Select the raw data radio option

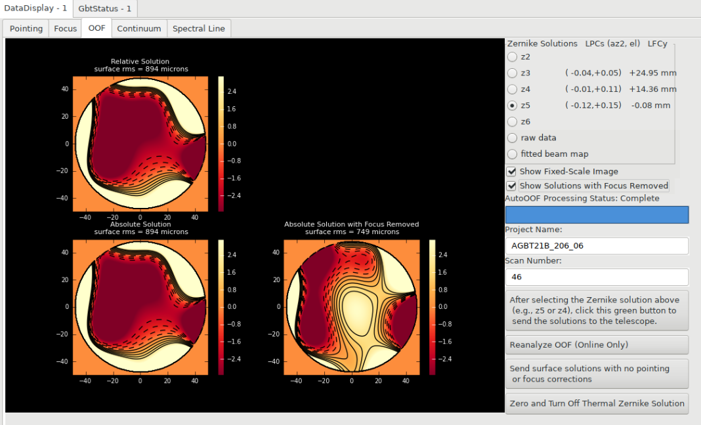pyautogui.click(x=513, y=138)
